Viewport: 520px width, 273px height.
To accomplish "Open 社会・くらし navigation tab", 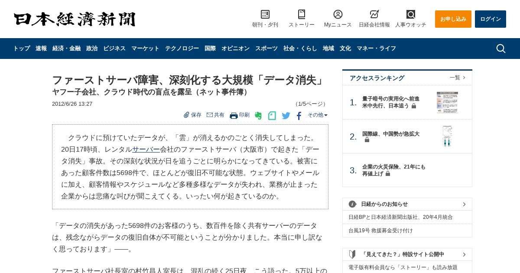I will click(x=300, y=49).
